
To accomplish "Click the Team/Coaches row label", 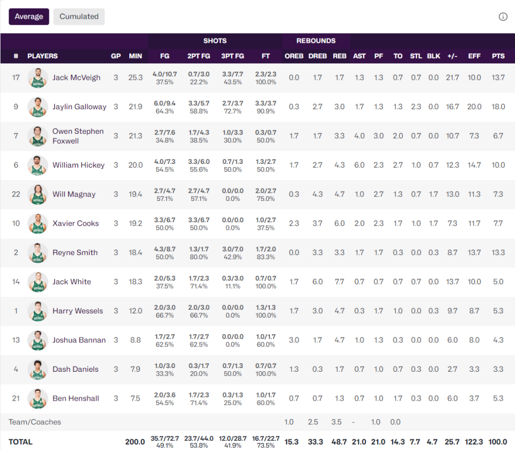I will click(x=35, y=422).
